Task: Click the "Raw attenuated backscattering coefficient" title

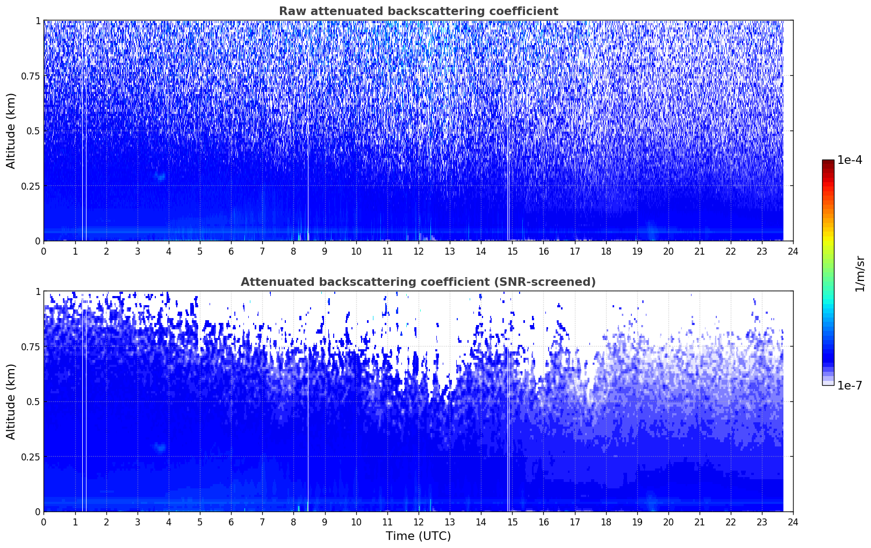Action: [x=418, y=11]
